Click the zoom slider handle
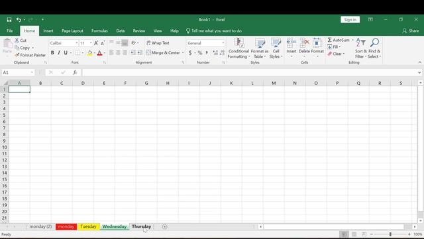424x239 pixels. 390,234
